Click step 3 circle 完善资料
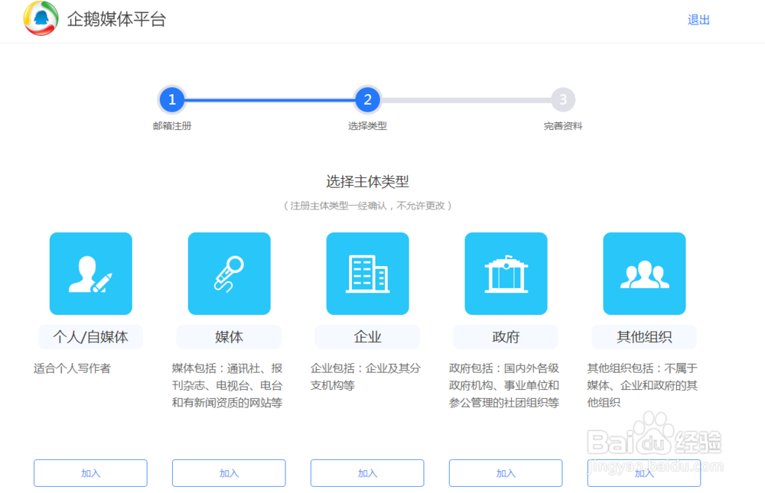 [562, 99]
